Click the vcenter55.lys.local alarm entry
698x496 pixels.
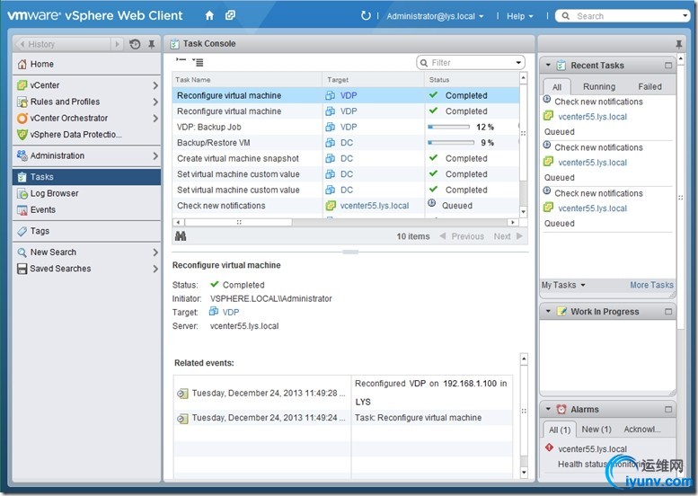592,448
